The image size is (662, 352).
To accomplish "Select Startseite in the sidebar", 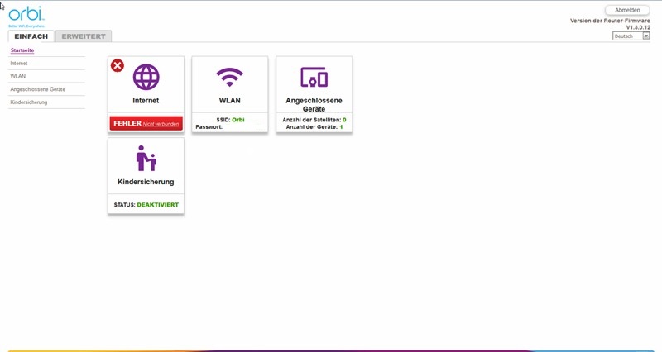I will (x=22, y=50).
